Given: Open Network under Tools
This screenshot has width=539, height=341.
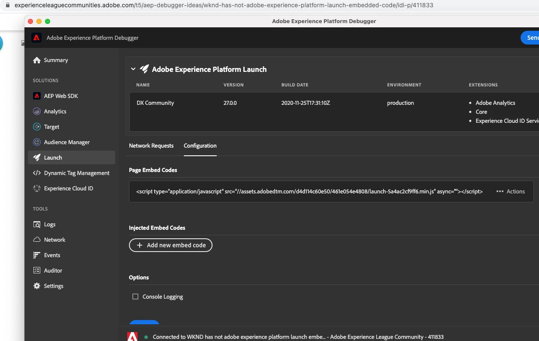Looking at the screenshot, I should click(x=72, y=240).
